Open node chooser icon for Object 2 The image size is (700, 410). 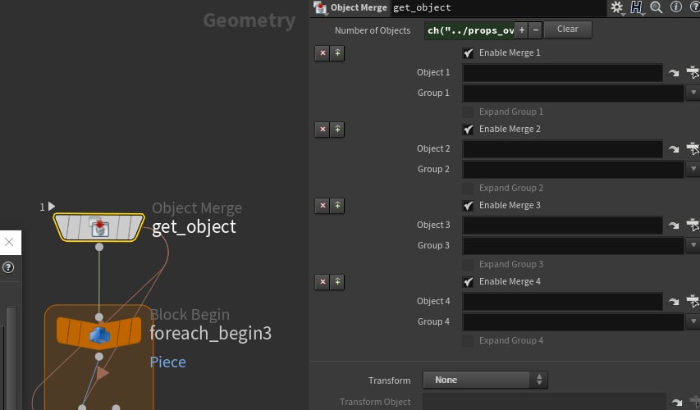(x=693, y=148)
